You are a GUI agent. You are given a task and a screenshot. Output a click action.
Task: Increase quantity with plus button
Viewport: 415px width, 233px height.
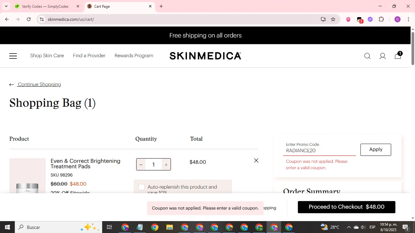(x=166, y=165)
